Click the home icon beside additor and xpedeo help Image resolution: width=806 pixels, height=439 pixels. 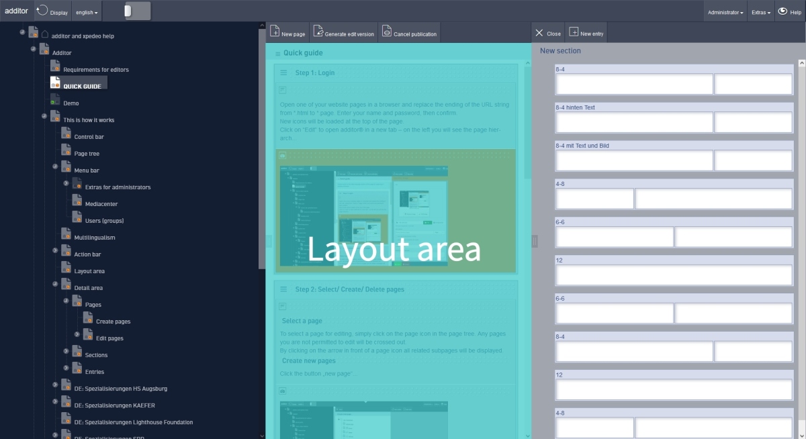coord(45,34)
